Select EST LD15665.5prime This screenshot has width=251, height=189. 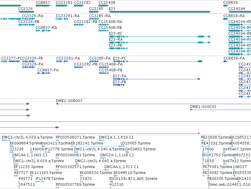[122, 146]
